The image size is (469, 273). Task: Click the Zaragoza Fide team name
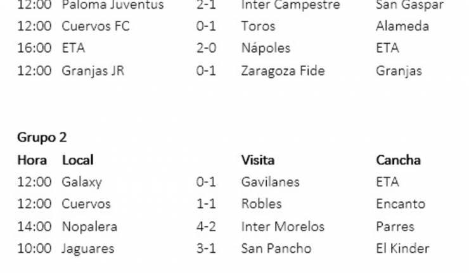(283, 71)
